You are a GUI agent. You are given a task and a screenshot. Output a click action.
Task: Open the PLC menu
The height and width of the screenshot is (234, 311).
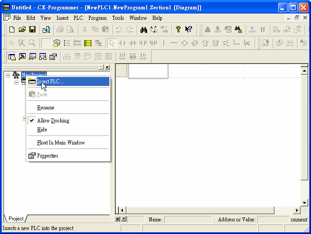[78, 18]
